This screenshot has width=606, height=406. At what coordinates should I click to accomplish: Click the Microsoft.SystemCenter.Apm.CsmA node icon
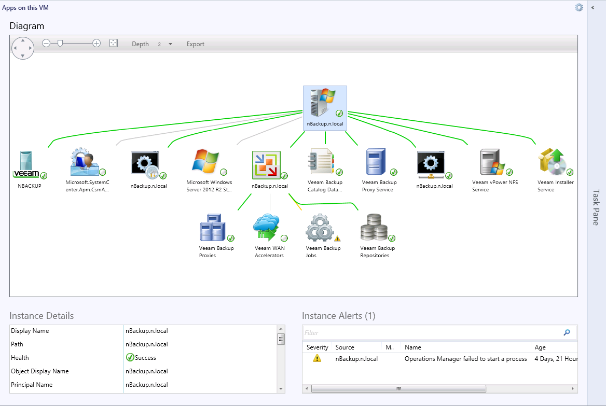(x=88, y=162)
